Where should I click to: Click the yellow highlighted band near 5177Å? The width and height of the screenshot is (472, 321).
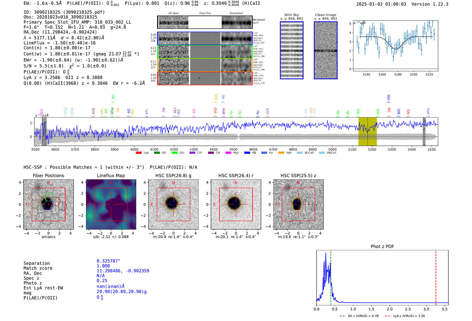[x=367, y=131]
